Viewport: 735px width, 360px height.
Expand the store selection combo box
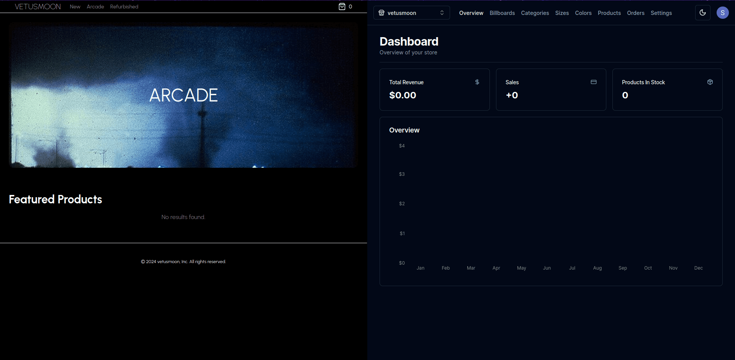point(411,13)
